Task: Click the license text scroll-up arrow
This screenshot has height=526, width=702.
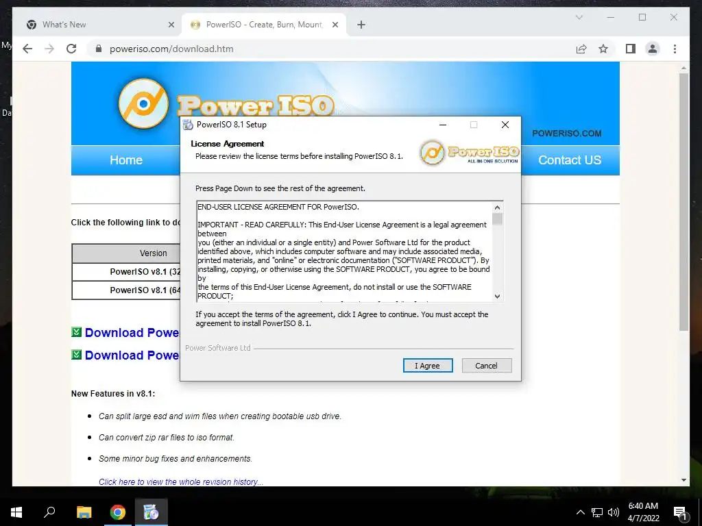Action: click(x=497, y=208)
